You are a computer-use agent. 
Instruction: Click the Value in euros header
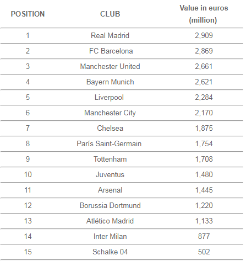204,14
